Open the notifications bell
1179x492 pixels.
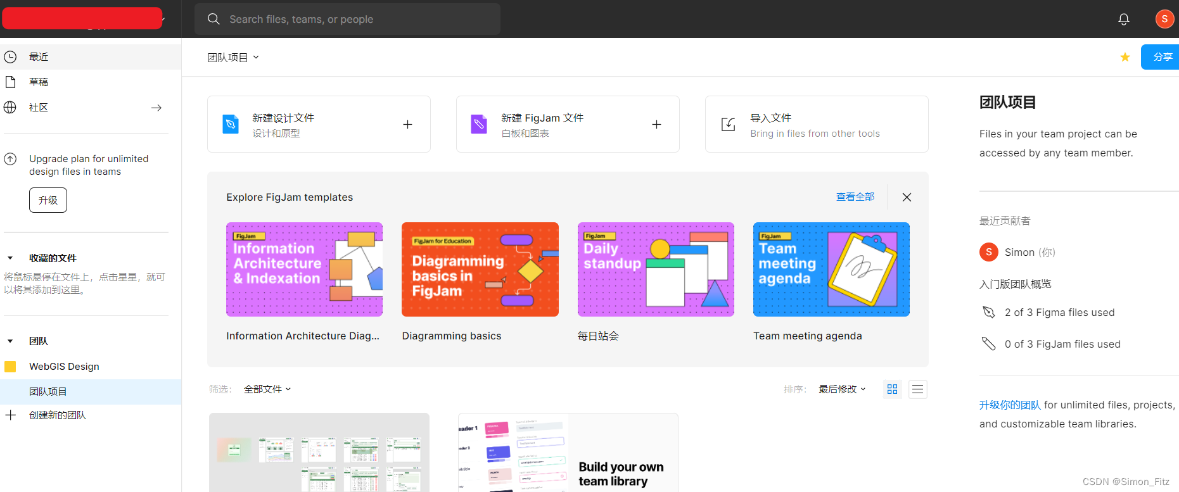[1124, 19]
